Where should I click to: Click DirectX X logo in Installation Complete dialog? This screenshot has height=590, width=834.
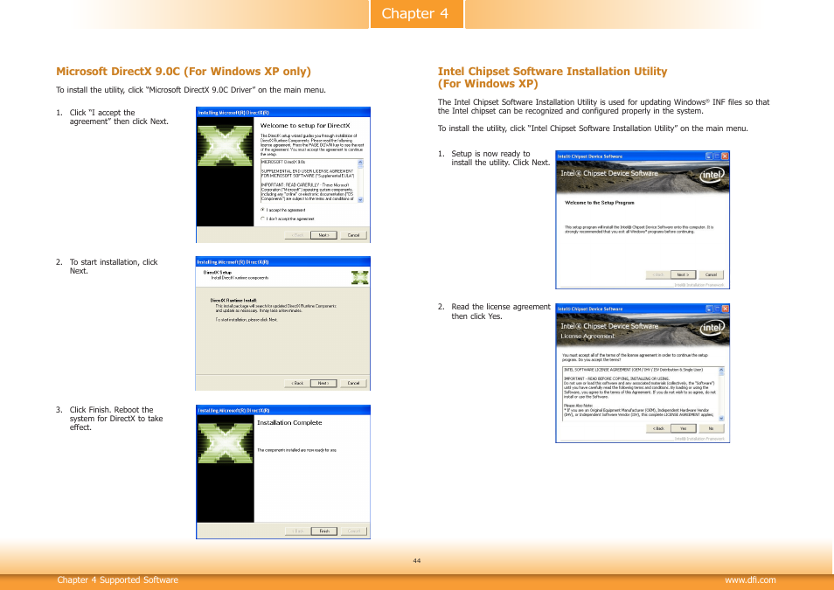225,442
